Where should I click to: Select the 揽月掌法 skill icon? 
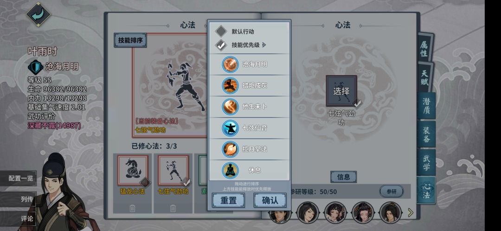231,149
